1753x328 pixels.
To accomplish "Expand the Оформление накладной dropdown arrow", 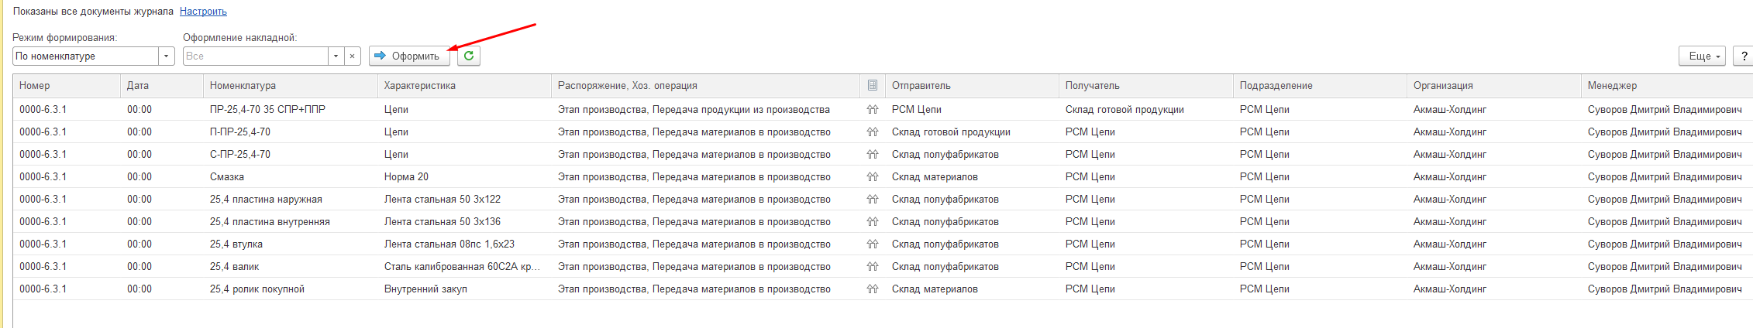I will click(336, 56).
